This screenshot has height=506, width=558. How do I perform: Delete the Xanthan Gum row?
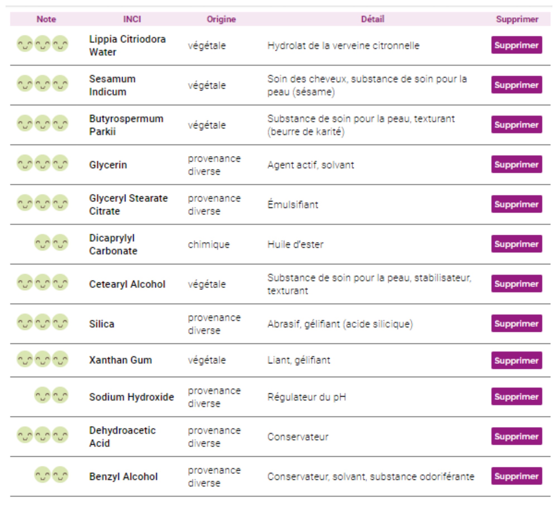tap(516, 360)
